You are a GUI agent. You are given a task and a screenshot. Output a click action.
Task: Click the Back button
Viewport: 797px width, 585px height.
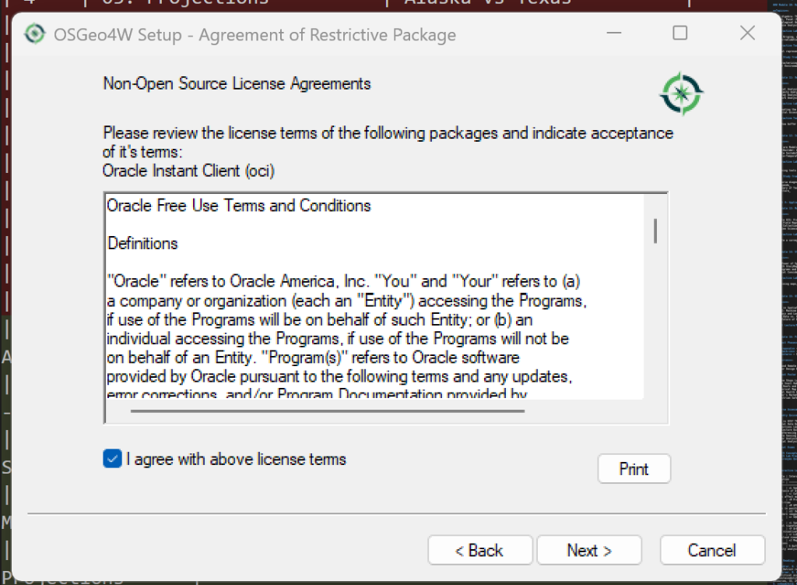(x=479, y=550)
